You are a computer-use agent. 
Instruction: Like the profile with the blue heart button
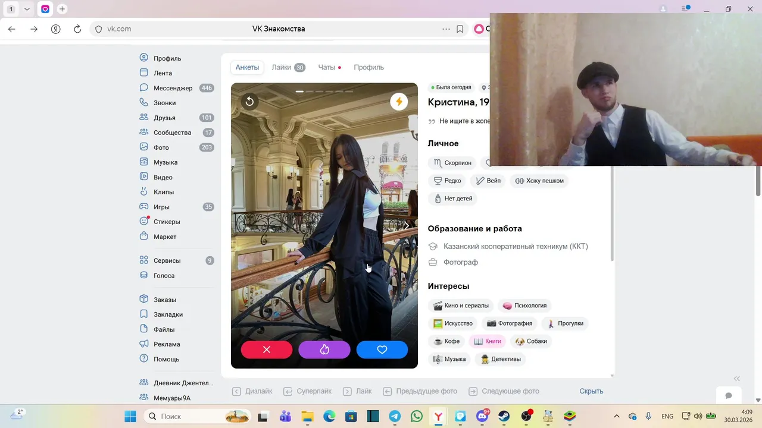tap(382, 350)
